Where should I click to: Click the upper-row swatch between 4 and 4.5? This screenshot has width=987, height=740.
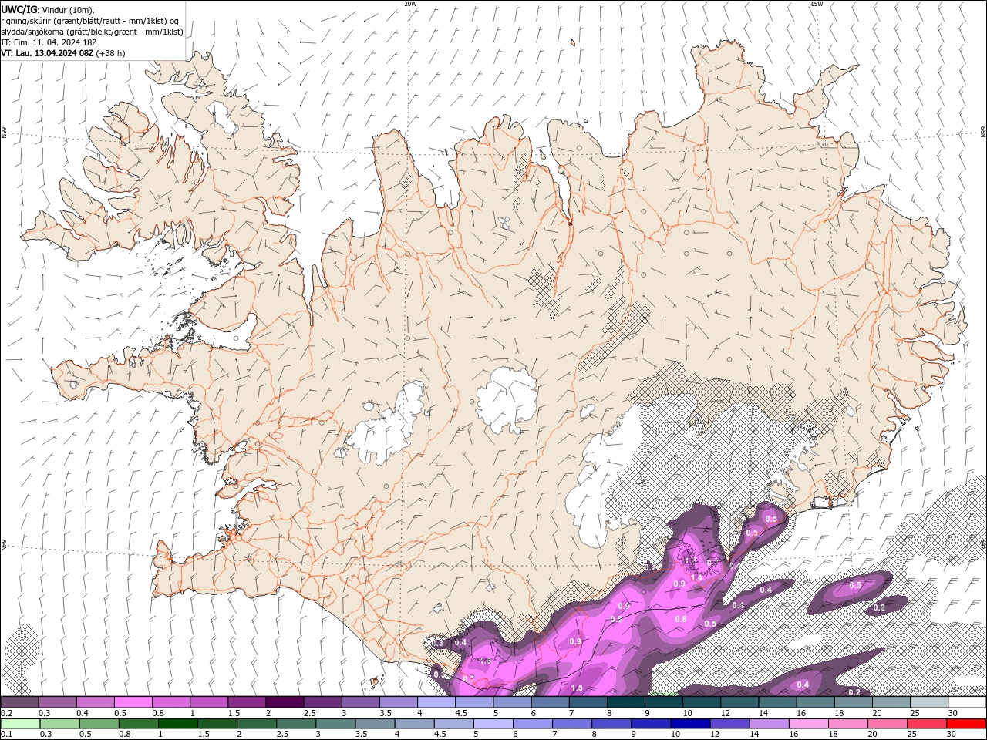pyautogui.click(x=436, y=702)
